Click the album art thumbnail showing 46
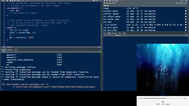The height and width of the screenshot is (106, 189). pyautogui.click(x=163, y=70)
